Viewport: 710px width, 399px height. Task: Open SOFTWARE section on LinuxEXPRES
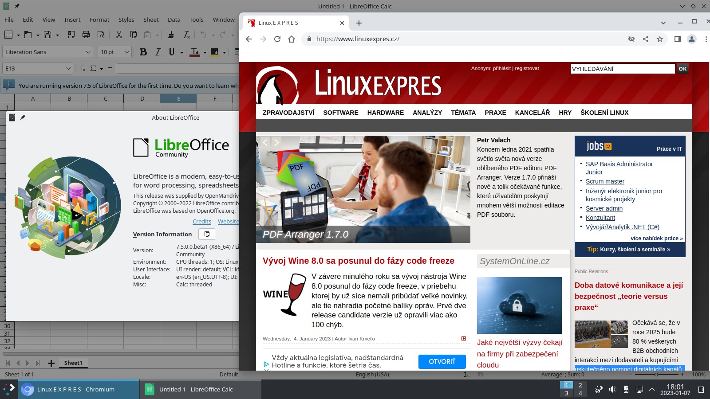341,113
